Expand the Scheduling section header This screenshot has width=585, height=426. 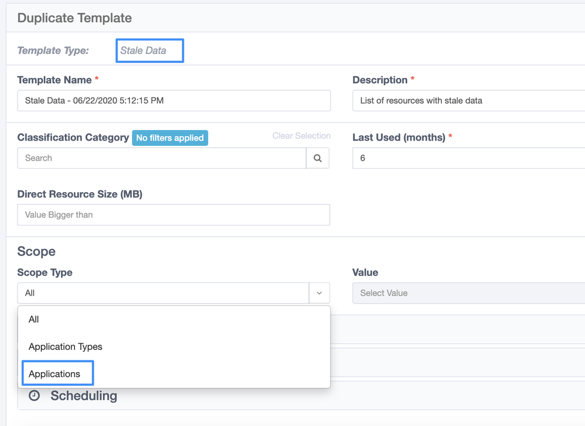pos(84,396)
